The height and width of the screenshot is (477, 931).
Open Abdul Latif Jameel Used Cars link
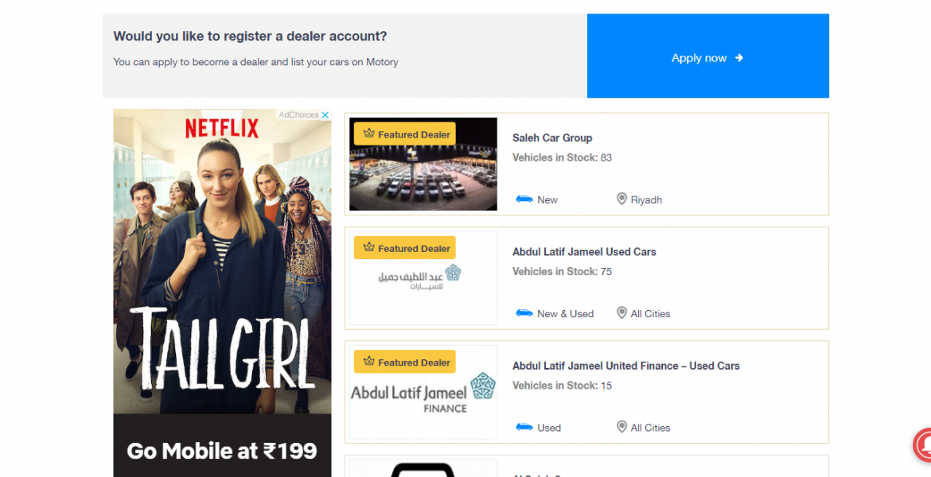pyautogui.click(x=584, y=251)
